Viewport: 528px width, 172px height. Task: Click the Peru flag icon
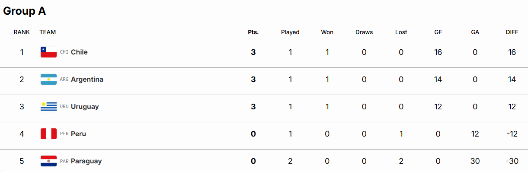pyautogui.click(x=48, y=134)
